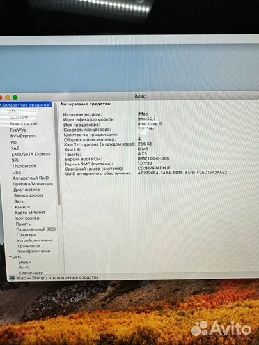Click the computer icon in path bar
This screenshot has height=345, width=259.
pyautogui.click(x=12, y=278)
